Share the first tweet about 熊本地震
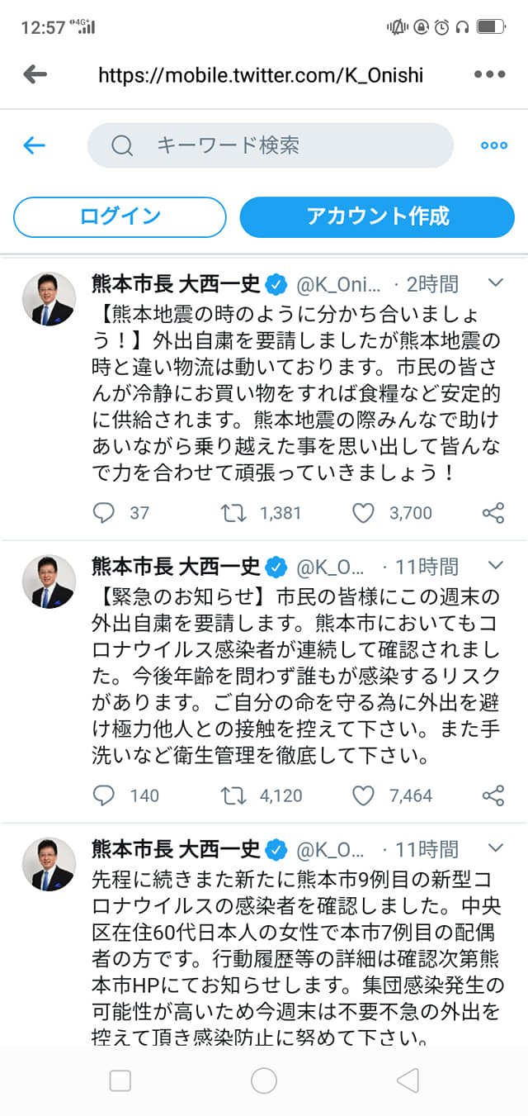528x1116 pixels. click(493, 513)
